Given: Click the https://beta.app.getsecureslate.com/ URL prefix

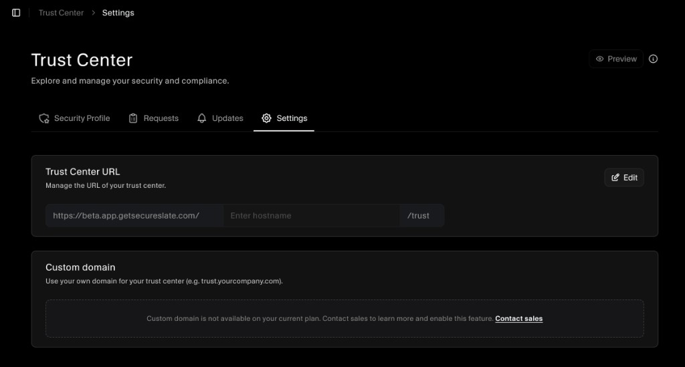Looking at the screenshot, I should tap(134, 215).
